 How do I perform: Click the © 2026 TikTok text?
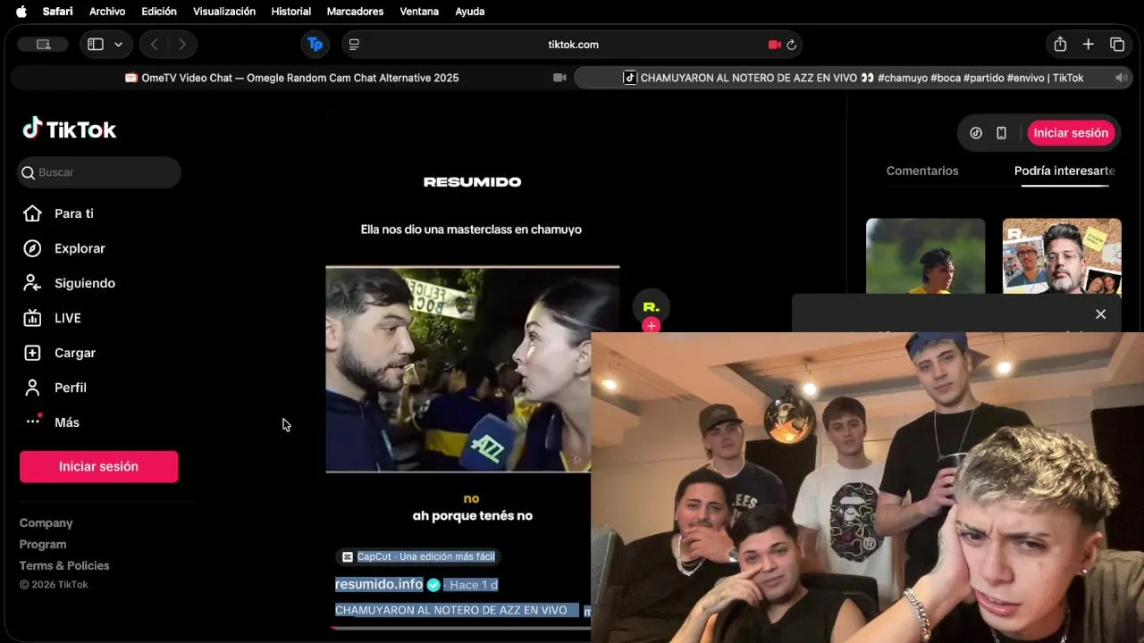pyautogui.click(x=54, y=585)
